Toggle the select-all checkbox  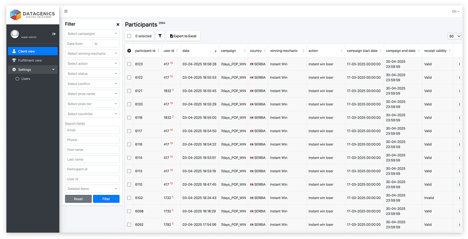click(x=130, y=36)
